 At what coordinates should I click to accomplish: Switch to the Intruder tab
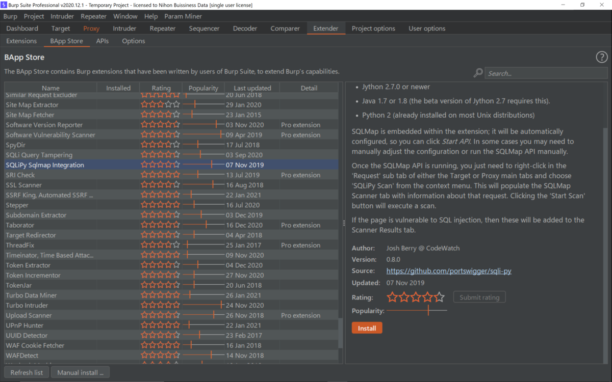coord(124,29)
